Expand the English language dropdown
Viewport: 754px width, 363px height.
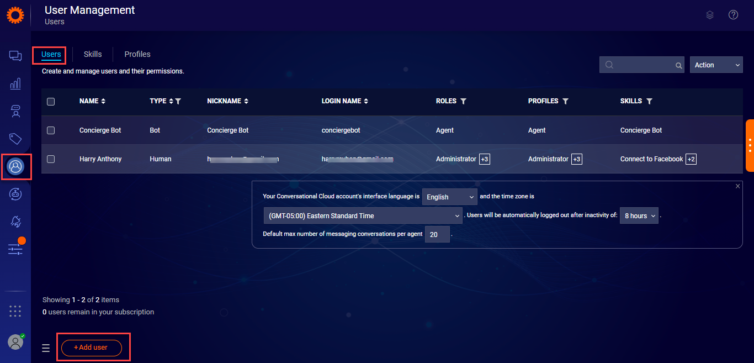coord(449,197)
